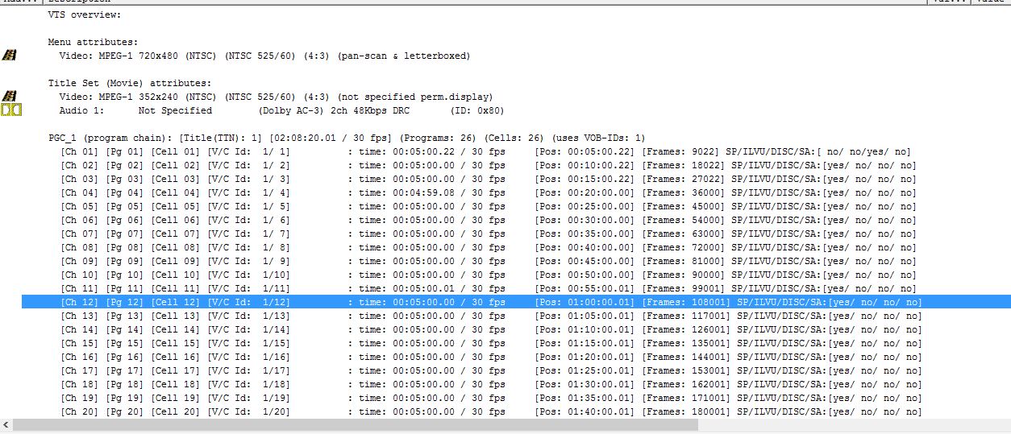This screenshot has height=434, width=1011.
Task: Select the Ch 10 cell row
Action: (489, 275)
